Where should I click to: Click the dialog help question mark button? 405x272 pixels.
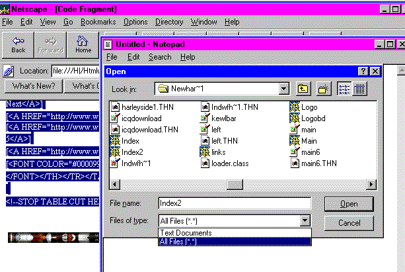coord(363,71)
